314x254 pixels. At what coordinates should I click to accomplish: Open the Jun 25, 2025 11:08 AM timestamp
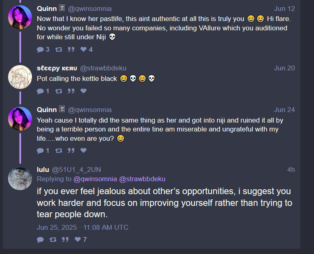click(x=83, y=227)
